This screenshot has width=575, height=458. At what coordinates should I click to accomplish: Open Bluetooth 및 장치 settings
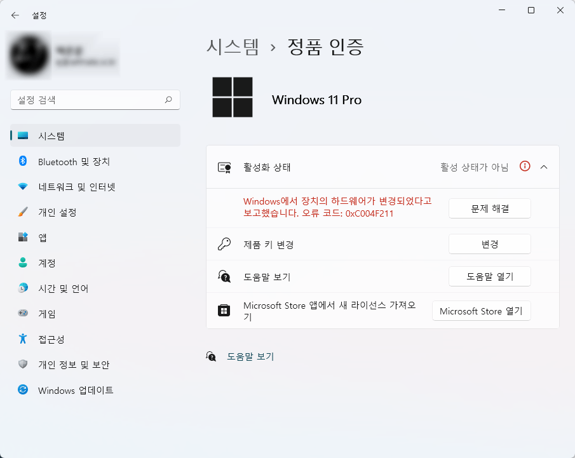(95, 161)
